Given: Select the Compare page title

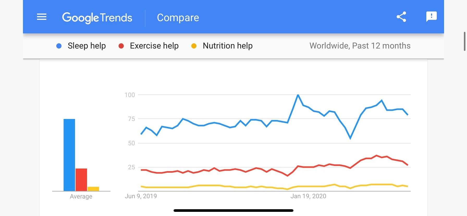Looking at the screenshot, I should click(x=178, y=18).
